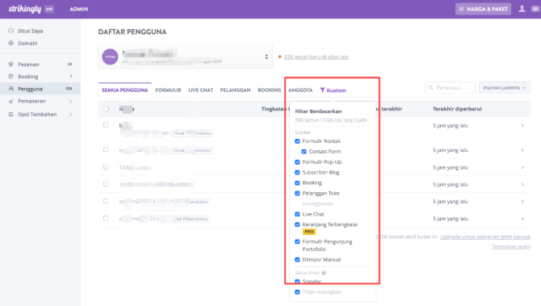Image resolution: width=541 pixels, height=306 pixels.
Task: Tick checkbox of first user row
Action: coord(106,125)
